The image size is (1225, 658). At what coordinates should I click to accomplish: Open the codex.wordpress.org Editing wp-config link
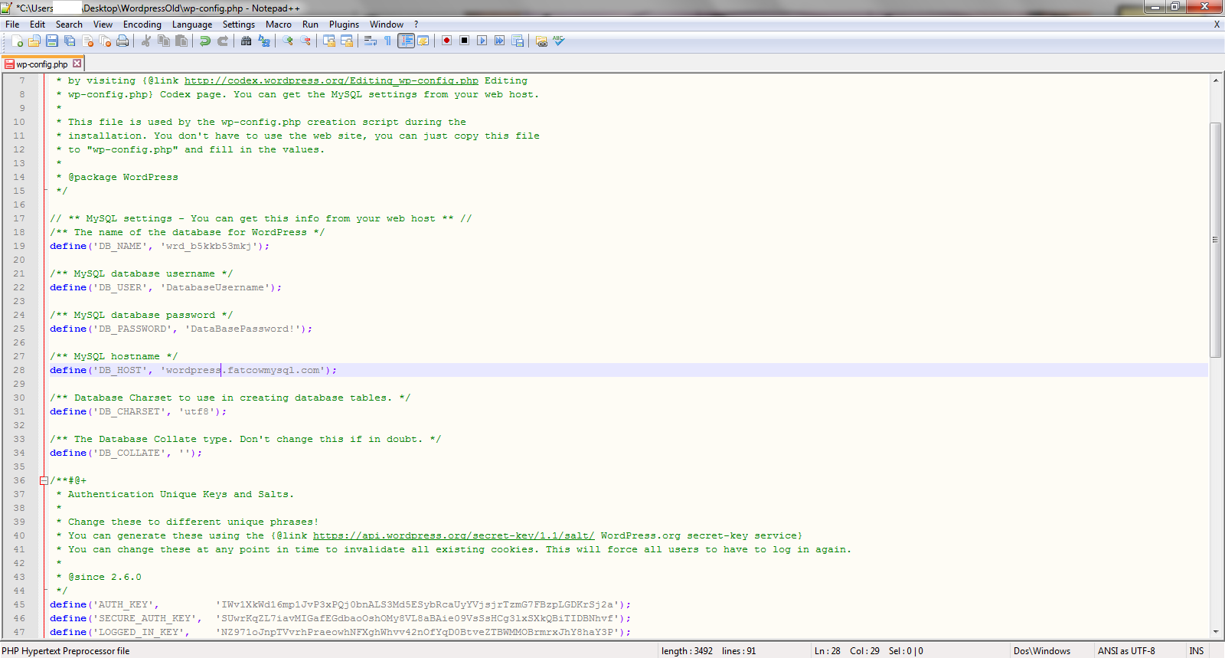tap(332, 80)
